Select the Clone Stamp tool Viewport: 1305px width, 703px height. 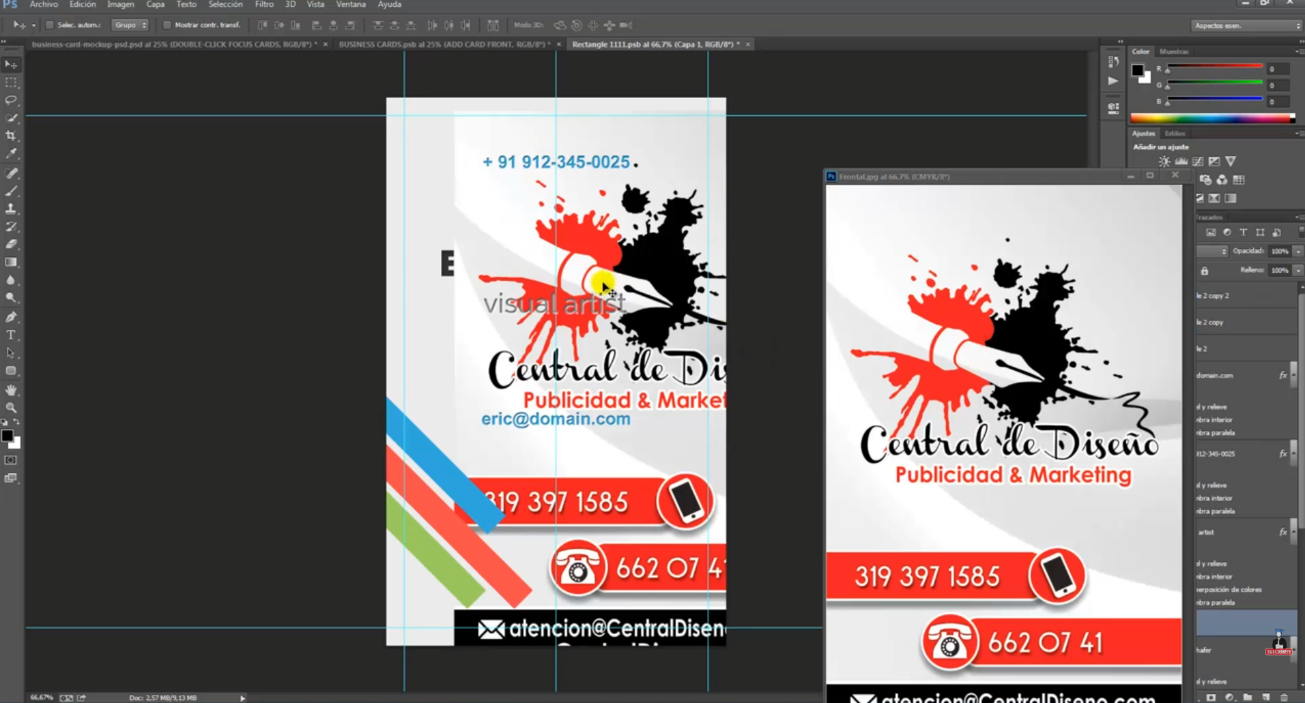tap(11, 209)
